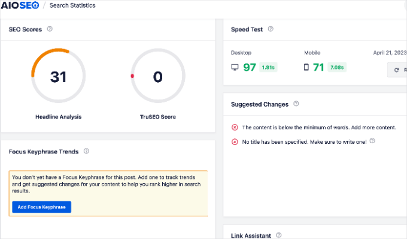Click help icon after 'No title has been specified'
The image size is (407, 239).
(372, 141)
